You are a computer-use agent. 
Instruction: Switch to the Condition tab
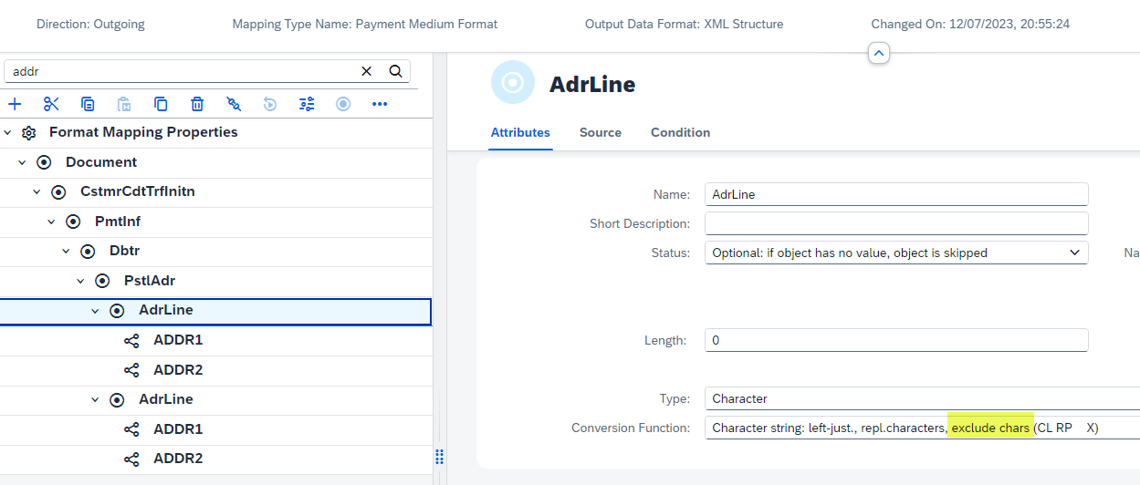680,132
